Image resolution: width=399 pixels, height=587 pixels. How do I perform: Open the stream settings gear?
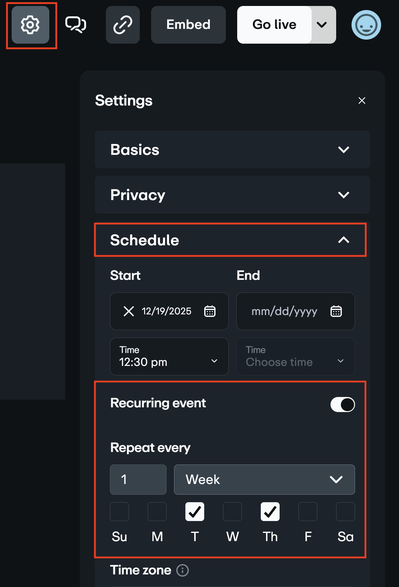pyautogui.click(x=30, y=24)
